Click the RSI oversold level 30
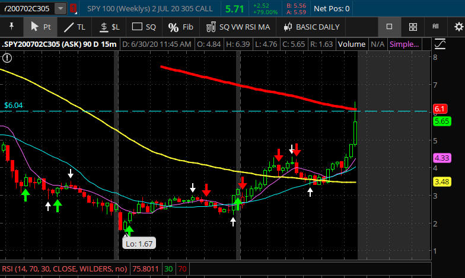Image resolution: width=465 pixels, height=278 pixels. (x=168, y=269)
